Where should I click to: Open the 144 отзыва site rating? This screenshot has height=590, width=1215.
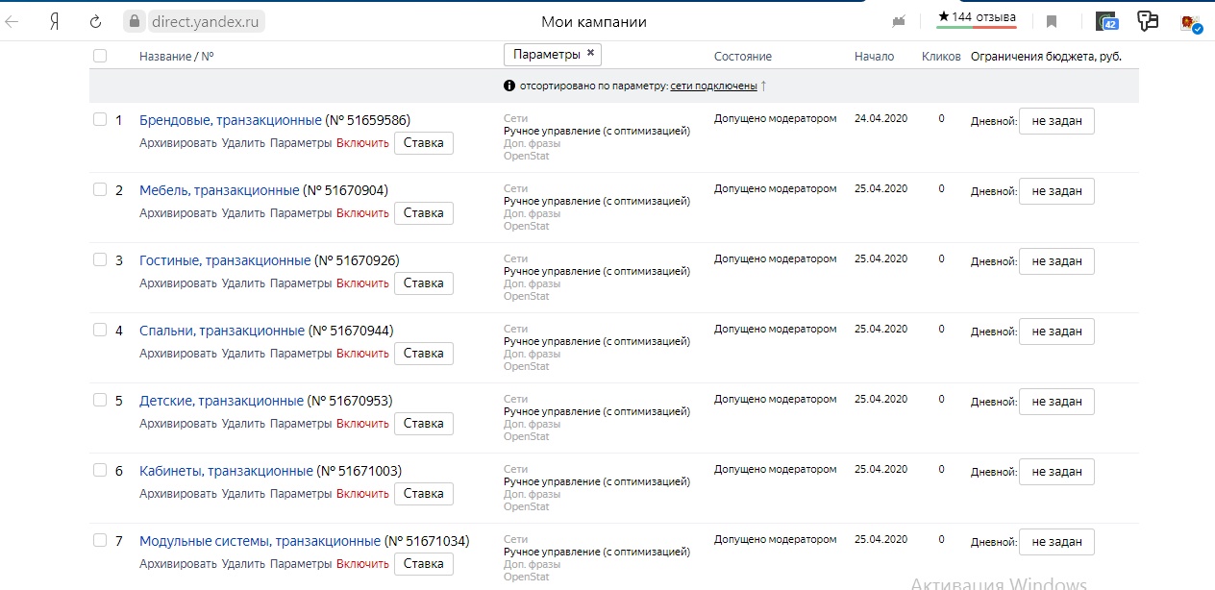977,18
